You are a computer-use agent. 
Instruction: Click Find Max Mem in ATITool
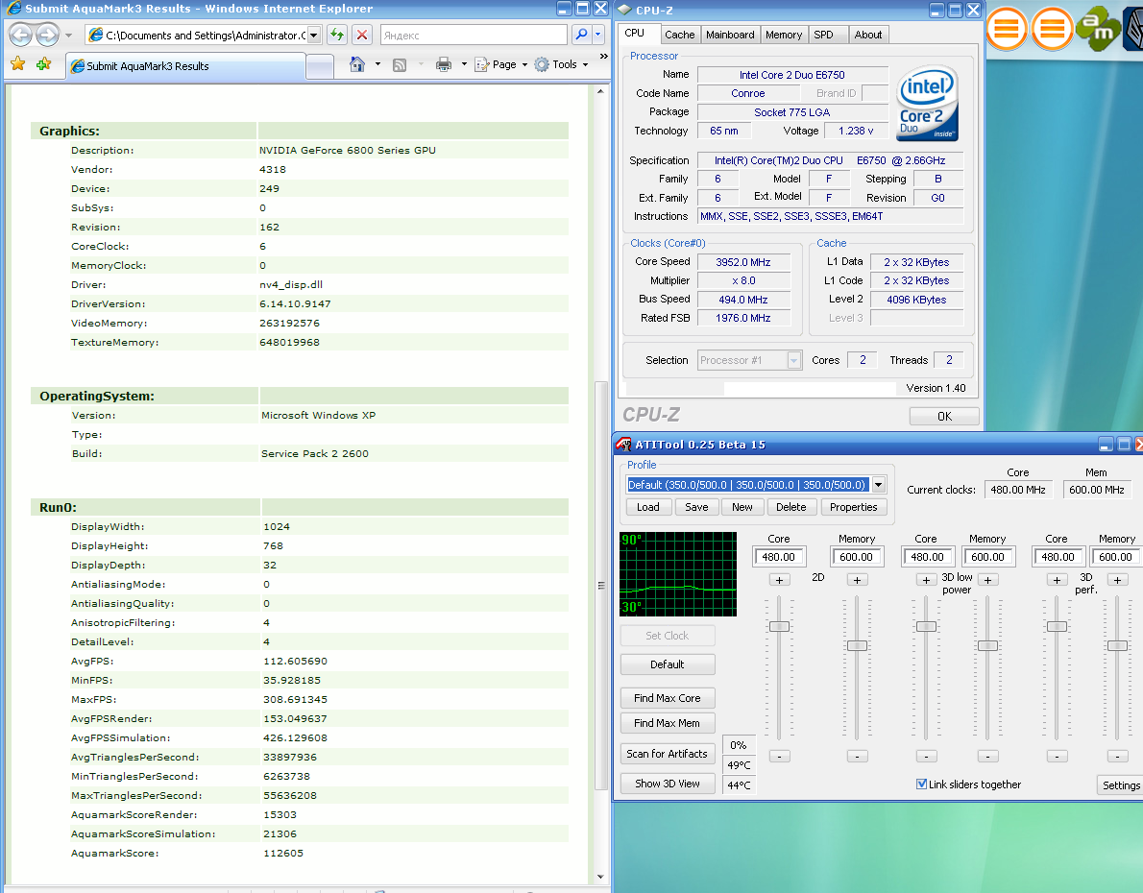coord(667,723)
